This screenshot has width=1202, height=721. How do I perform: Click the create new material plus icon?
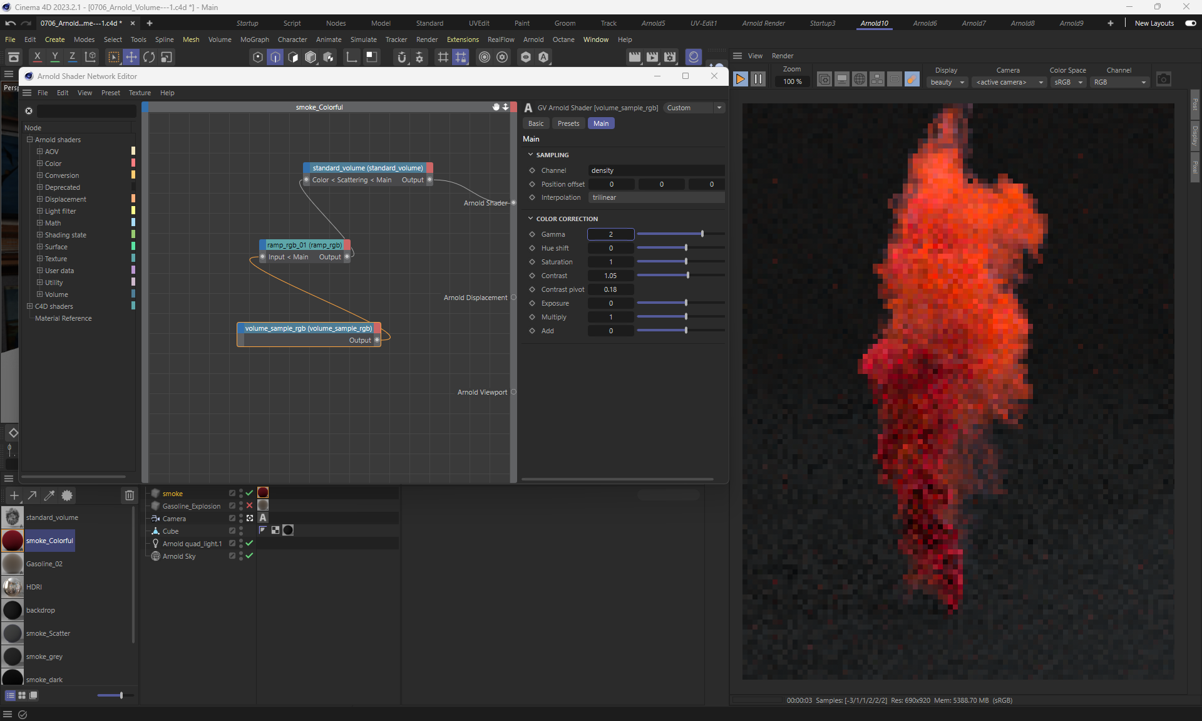14,495
